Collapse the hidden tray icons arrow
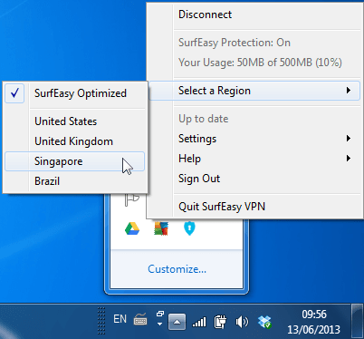The height and width of the screenshot is (339, 364). (177, 322)
